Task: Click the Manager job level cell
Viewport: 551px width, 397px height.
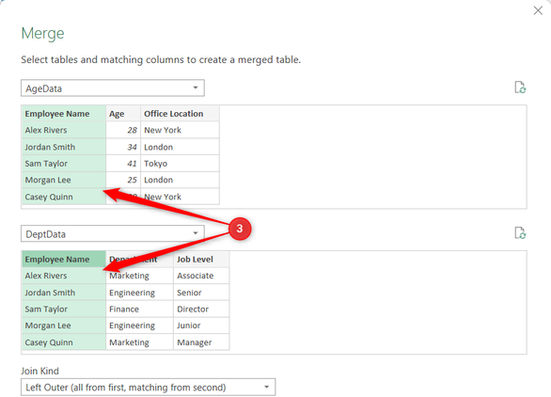Action: [201, 342]
